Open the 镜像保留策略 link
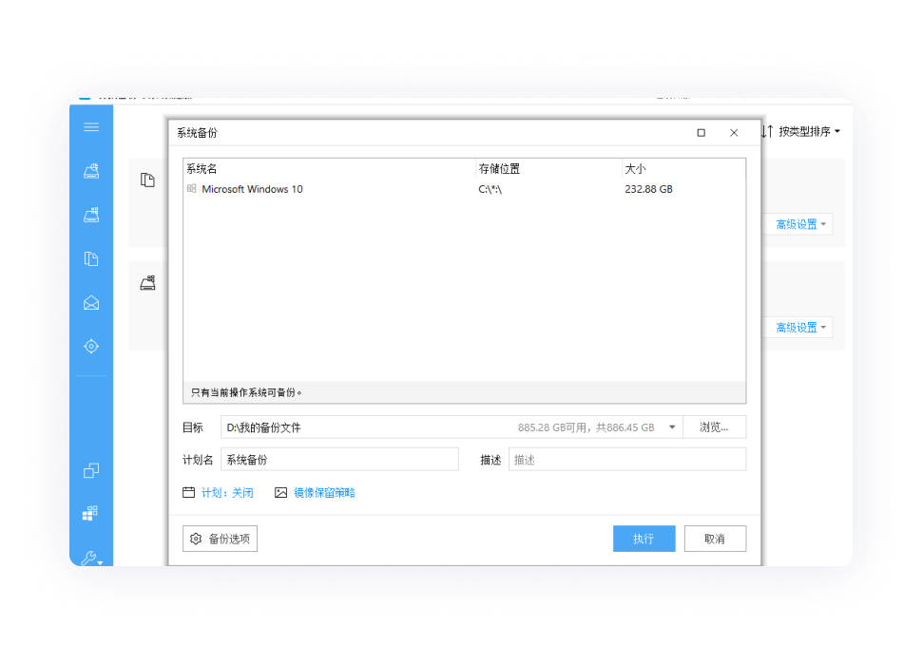This screenshot has width=922, height=664. pos(323,493)
